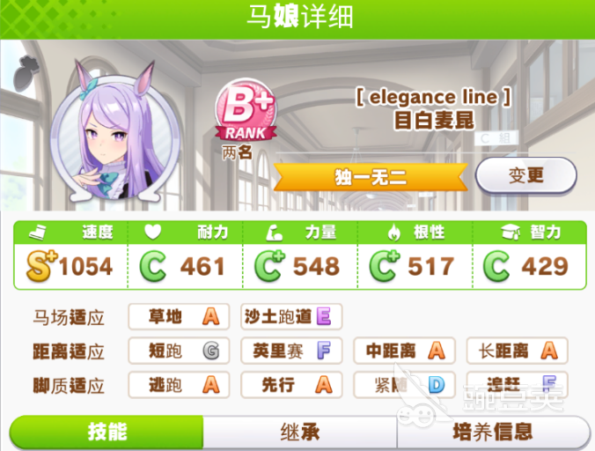Select the 逃跑 A strategy box
The image size is (595, 451).
point(179,385)
